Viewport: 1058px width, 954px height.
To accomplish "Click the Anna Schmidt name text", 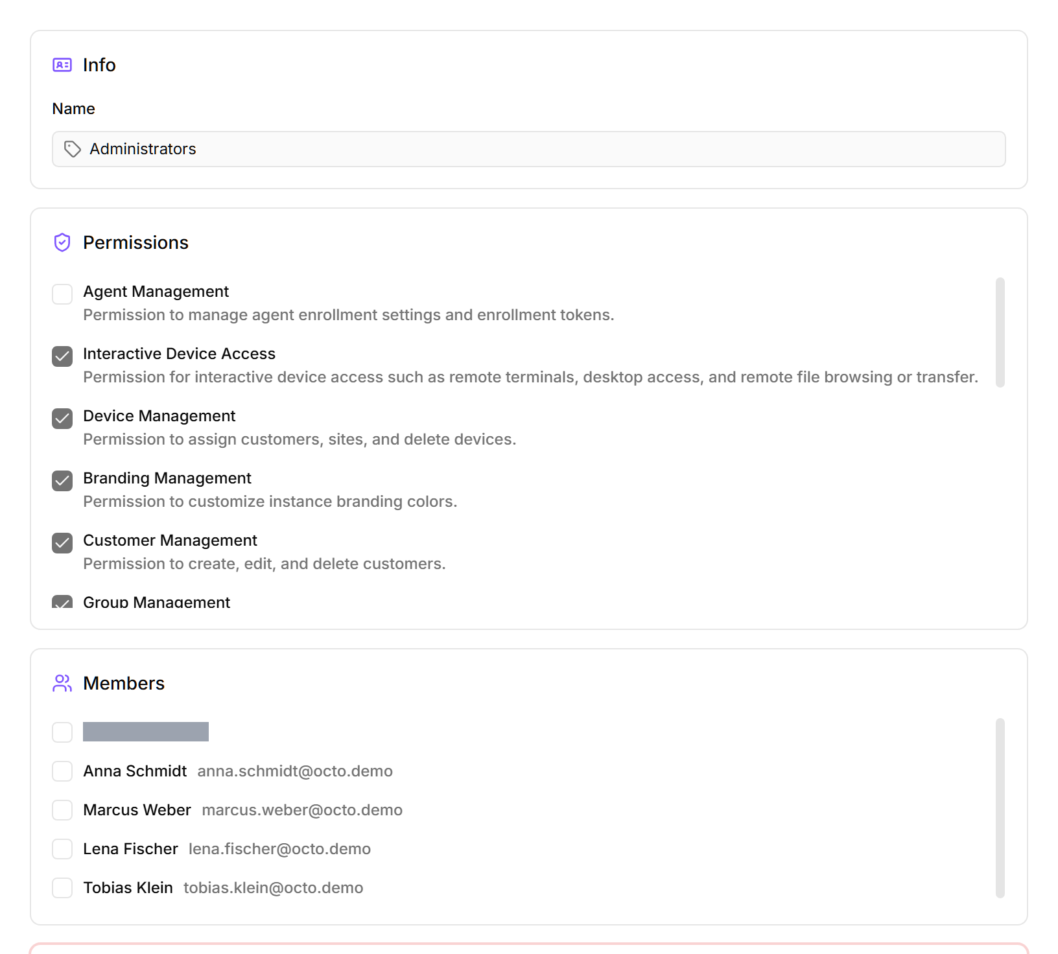I will 135,771.
